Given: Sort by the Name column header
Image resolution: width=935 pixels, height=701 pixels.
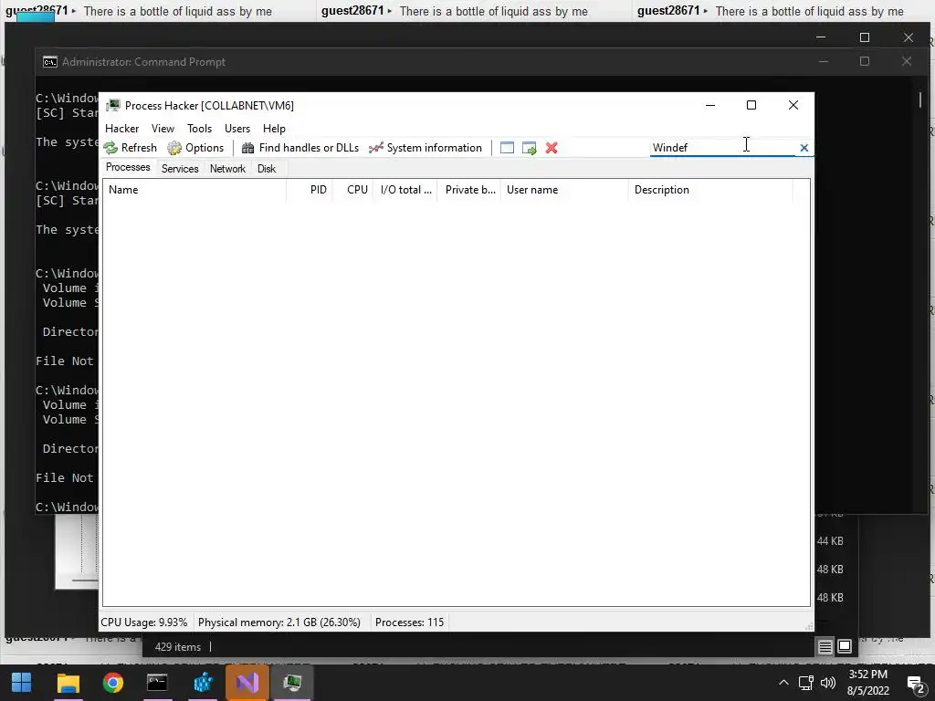Looking at the screenshot, I should tap(194, 190).
